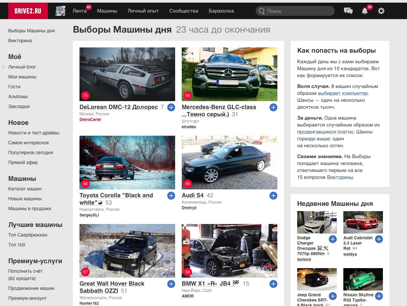Click the plus icon next to Great Wall Hover

pyautogui.click(x=171, y=284)
